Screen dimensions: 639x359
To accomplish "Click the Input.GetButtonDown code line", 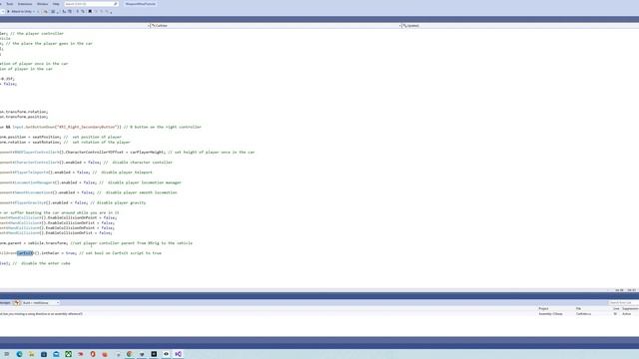I will pyautogui.click(x=100, y=127).
